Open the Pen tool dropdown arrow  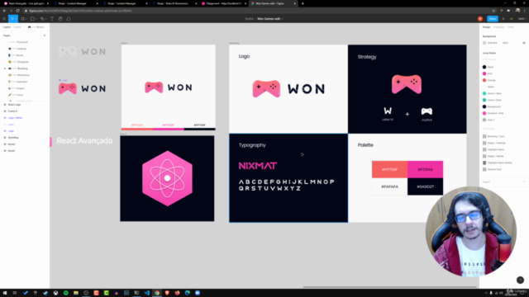pyautogui.click(x=45, y=19)
